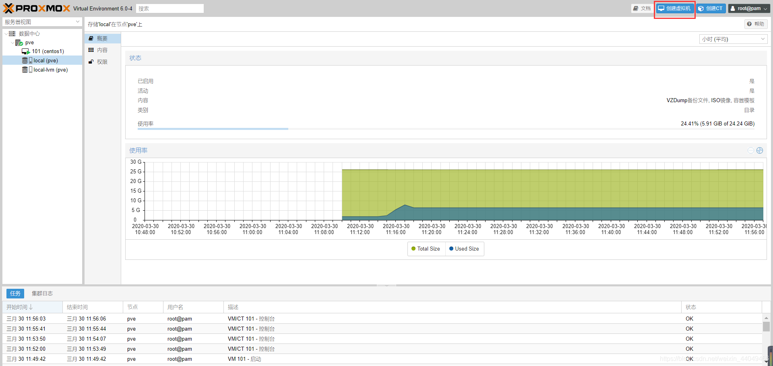Image resolution: width=773 pixels, height=366 pixels.
Task: Select the pve node server icon
Action: (x=19, y=43)
